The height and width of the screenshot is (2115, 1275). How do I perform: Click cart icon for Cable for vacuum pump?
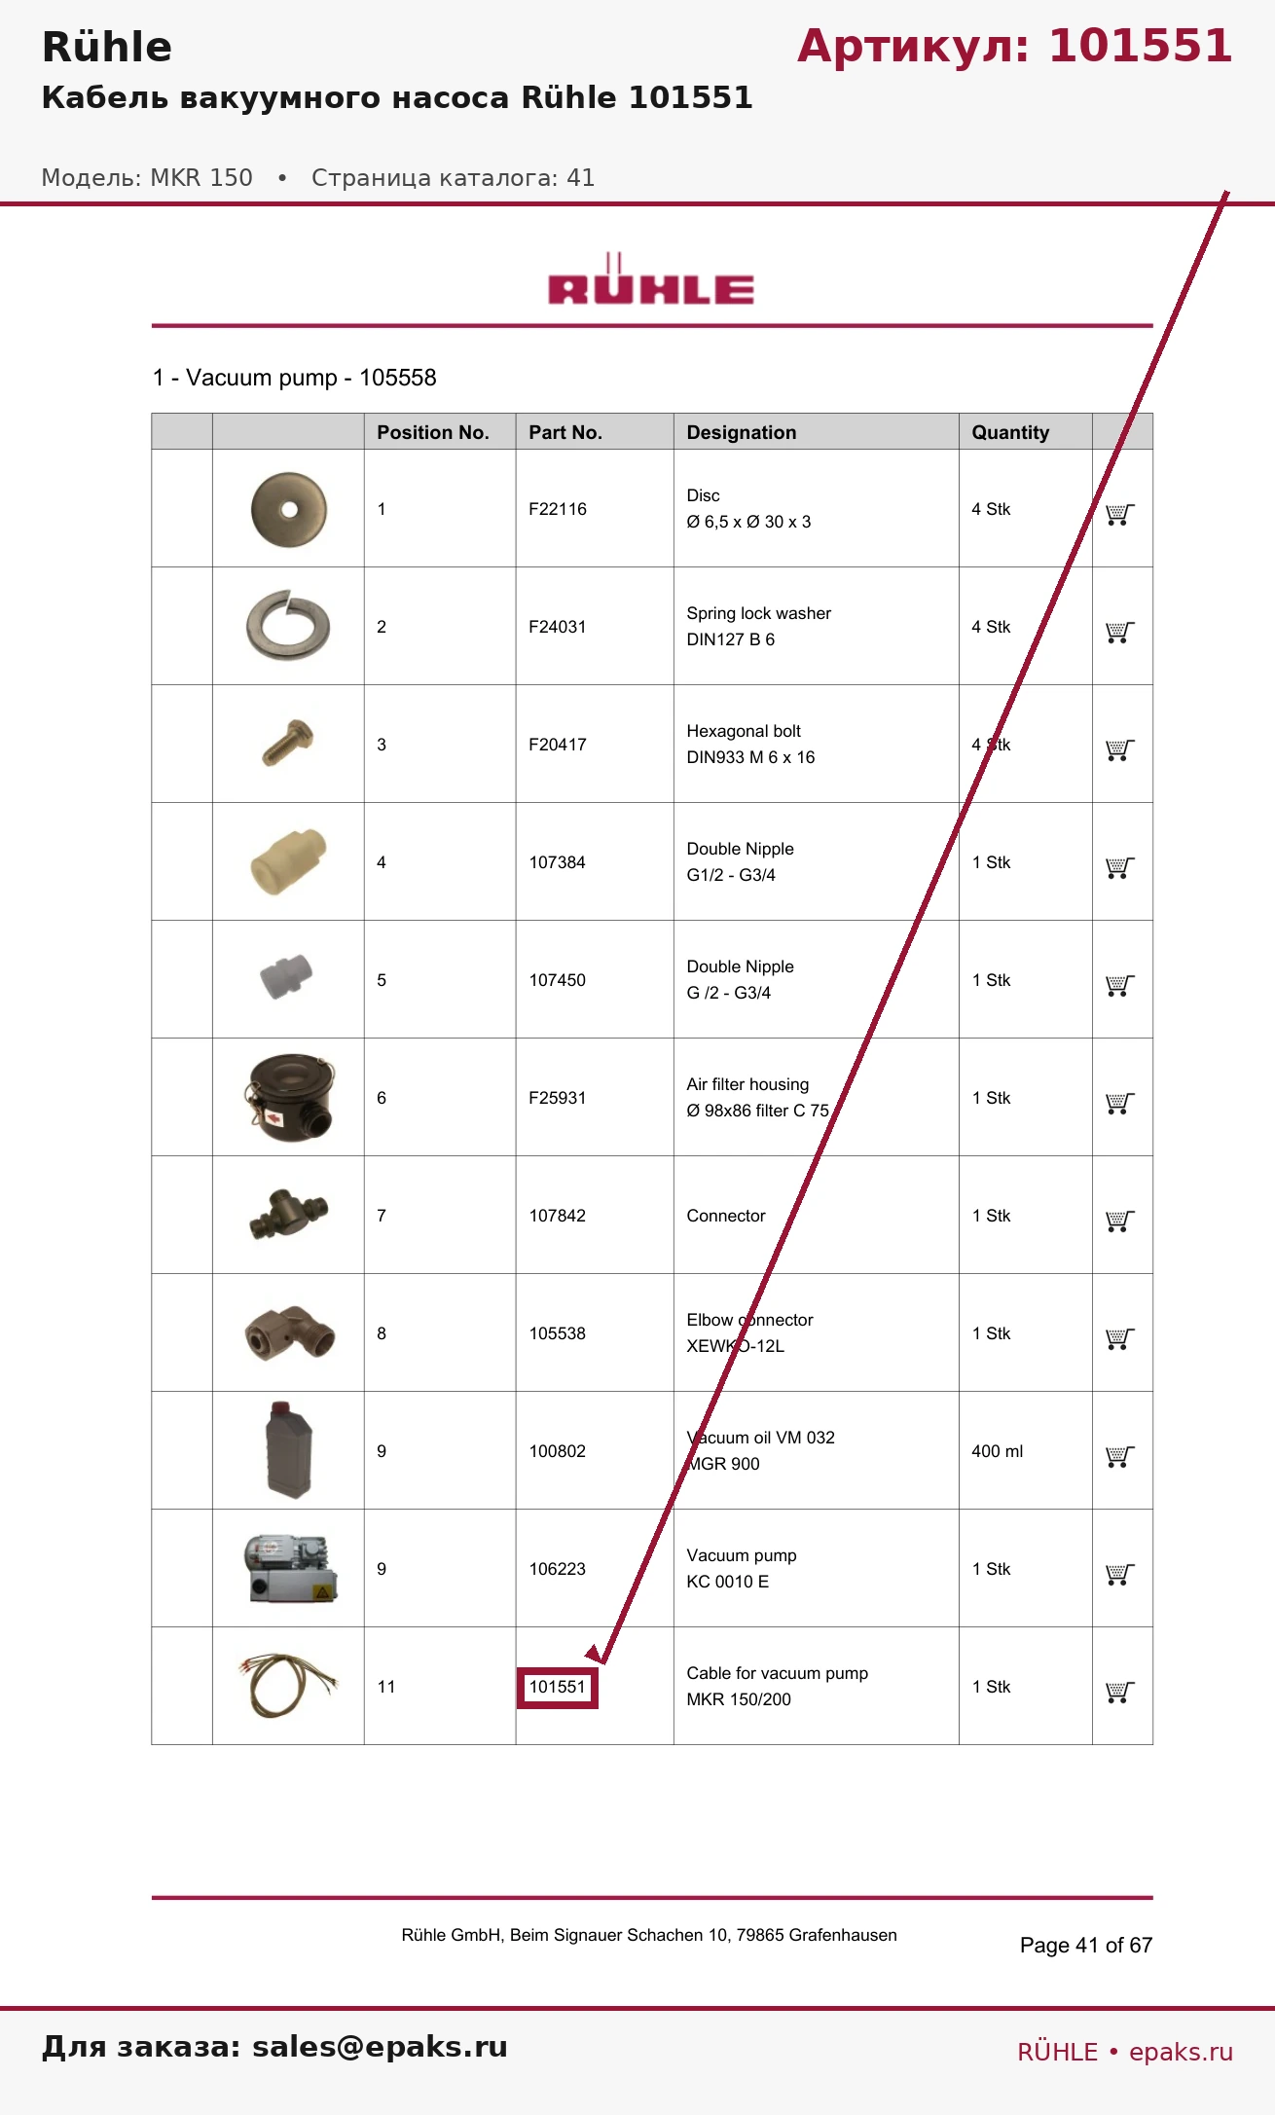click(1120, 1692)
